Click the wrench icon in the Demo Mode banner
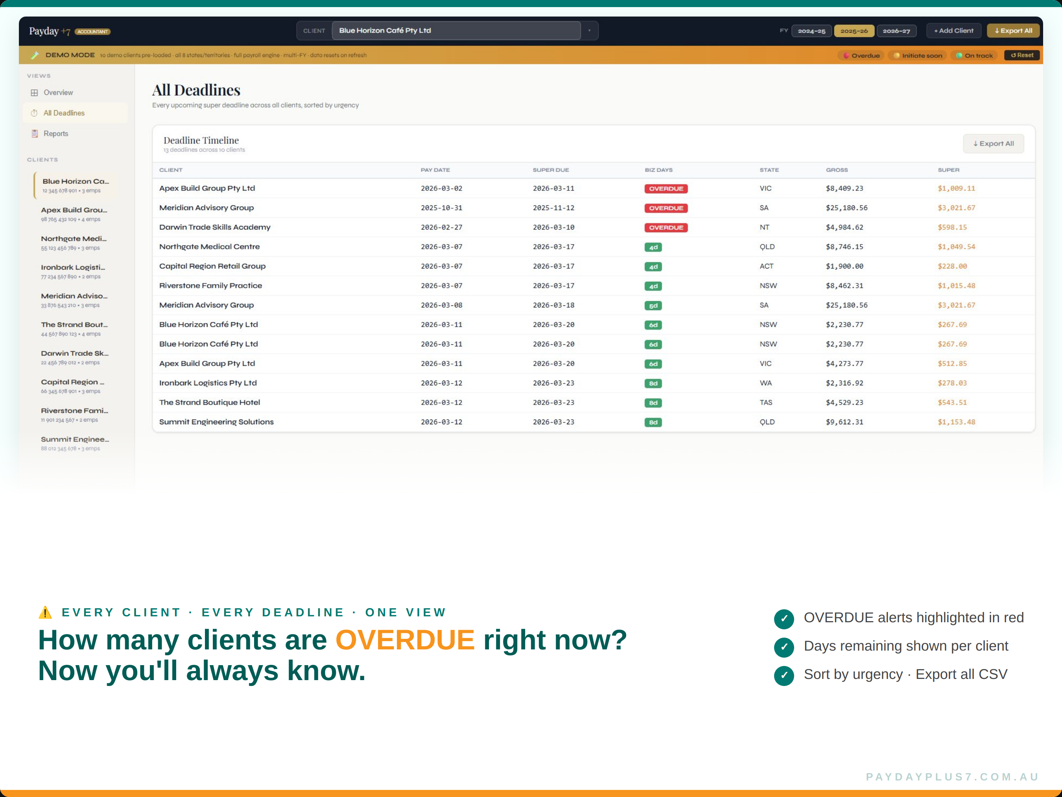 (35, 55)
